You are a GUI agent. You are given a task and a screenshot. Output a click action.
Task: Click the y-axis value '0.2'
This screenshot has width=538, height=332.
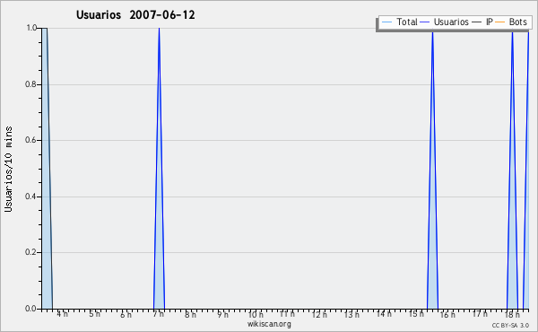[x=30, y=252]
